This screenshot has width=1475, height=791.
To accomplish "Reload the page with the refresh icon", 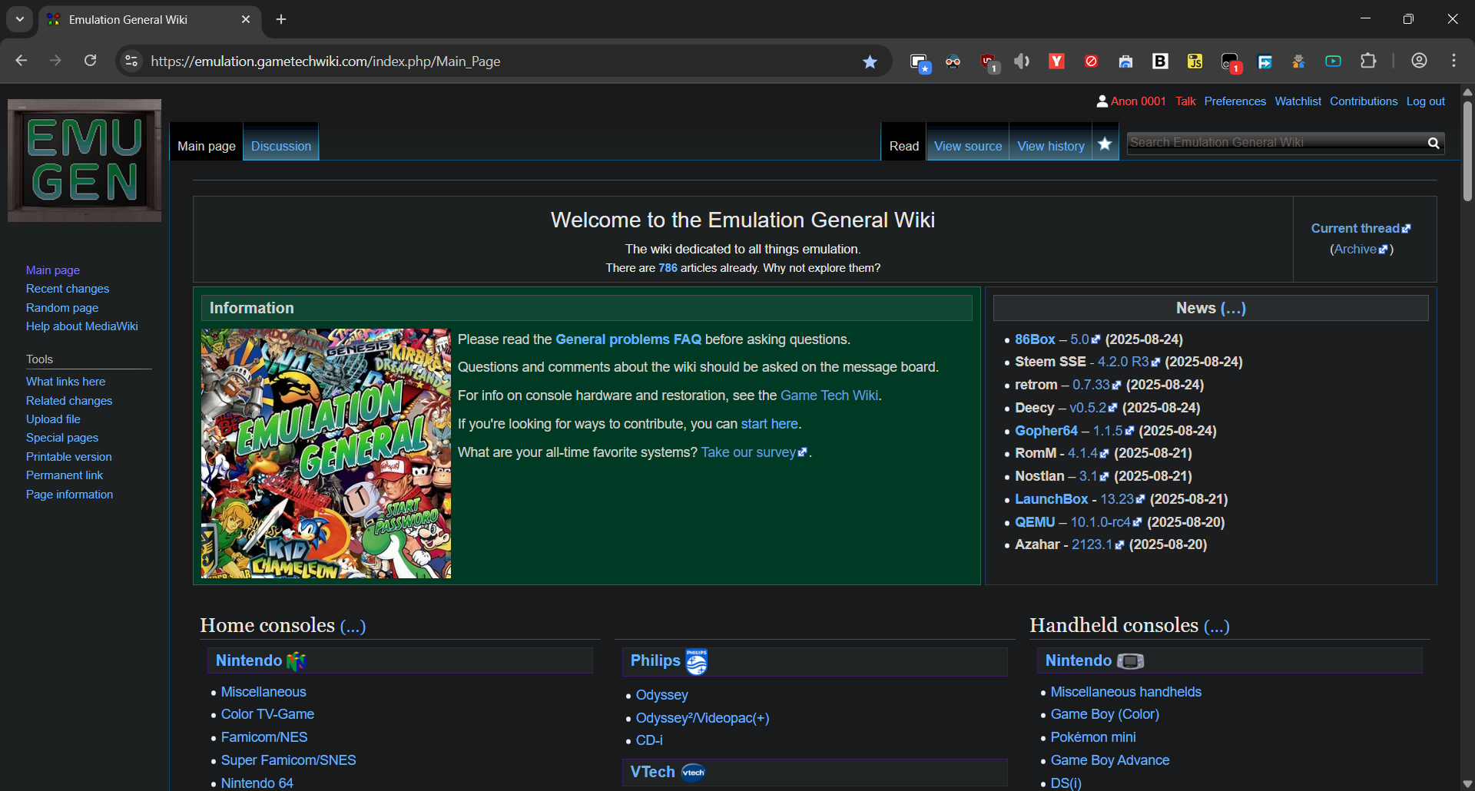I will [x=90, y=61].
